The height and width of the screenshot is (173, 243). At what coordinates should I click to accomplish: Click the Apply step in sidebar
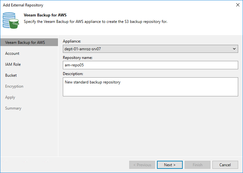coord(10,97)
